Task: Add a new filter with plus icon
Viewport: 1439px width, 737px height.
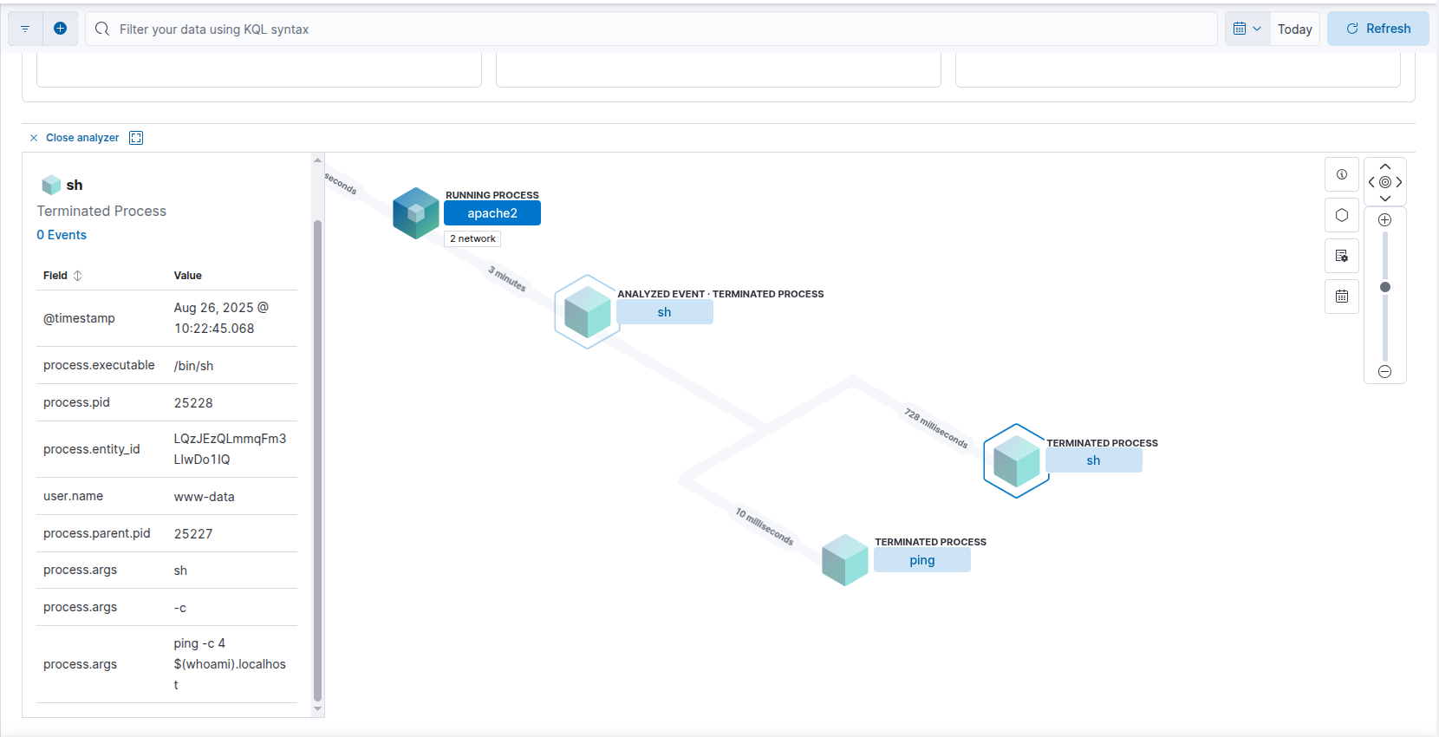Action: (60, 29)
